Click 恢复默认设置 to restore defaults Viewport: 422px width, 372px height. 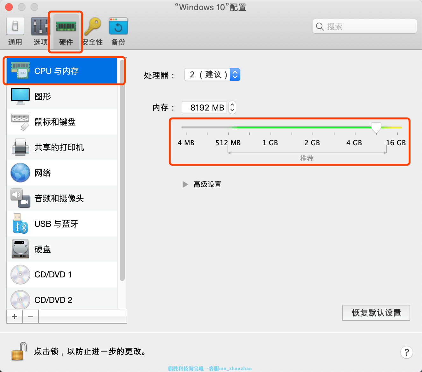[376, 312]
